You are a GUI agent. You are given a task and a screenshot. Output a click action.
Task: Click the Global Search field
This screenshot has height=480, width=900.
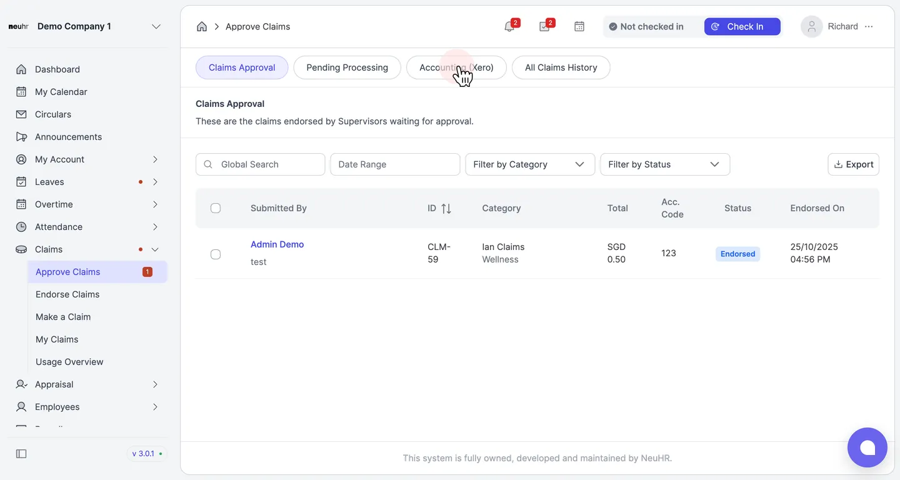tap(260, 164)
